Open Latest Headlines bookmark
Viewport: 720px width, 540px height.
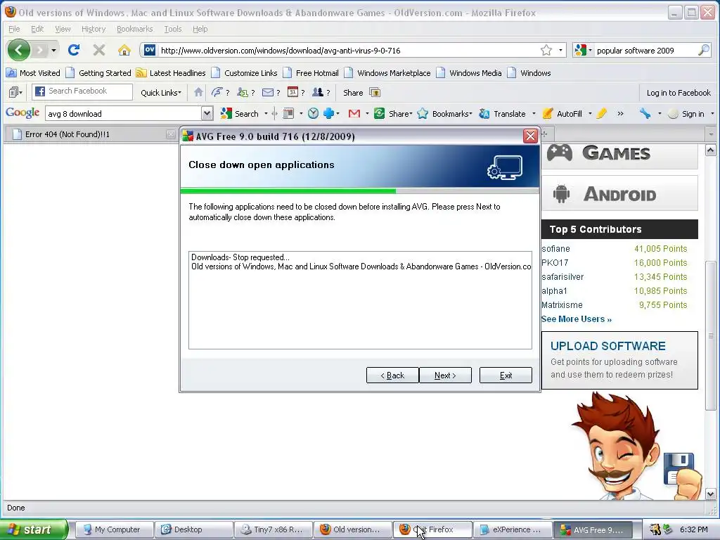tap(172, 73)
